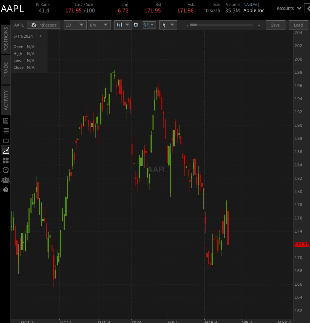Switch to the ACTIVITY side tab
The height and width of the screenshot is (323, 310).
coord(6,100)
